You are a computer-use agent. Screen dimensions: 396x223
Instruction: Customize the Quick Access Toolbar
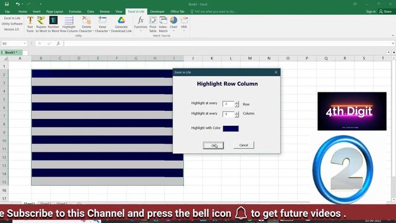[x=41, y=4]
